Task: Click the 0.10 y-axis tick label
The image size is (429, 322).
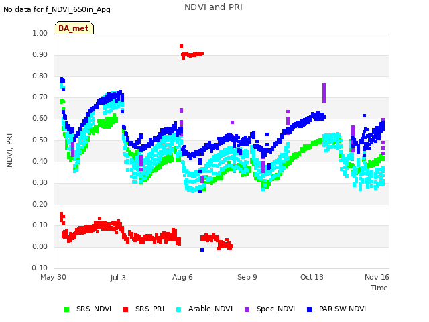Action: pos(40,225)
